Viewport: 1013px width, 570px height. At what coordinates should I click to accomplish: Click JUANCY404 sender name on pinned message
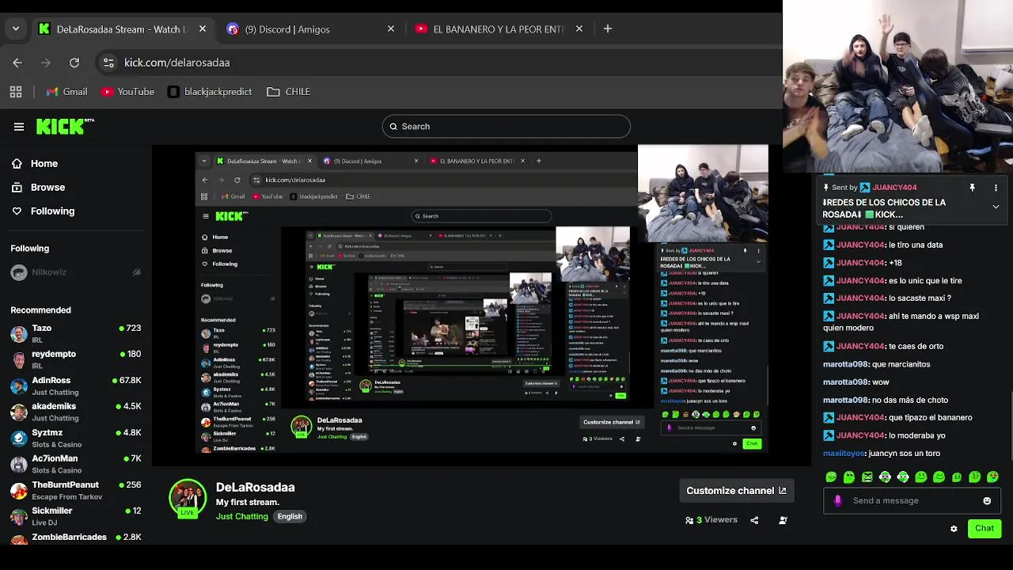coord(894,188)
